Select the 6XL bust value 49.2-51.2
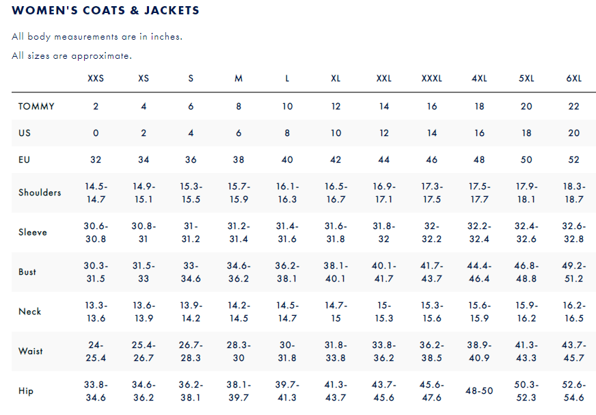596x415 pixels. tap(573, 272)
